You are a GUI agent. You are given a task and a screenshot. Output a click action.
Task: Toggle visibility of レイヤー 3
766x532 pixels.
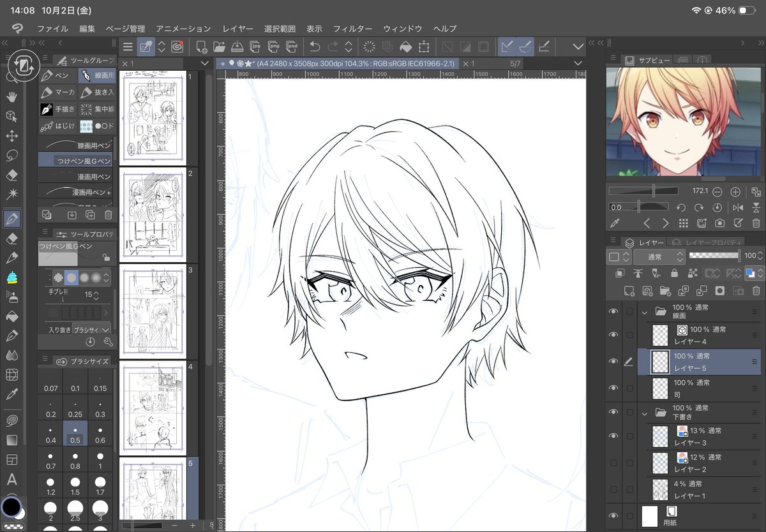[x=613, y=436]
